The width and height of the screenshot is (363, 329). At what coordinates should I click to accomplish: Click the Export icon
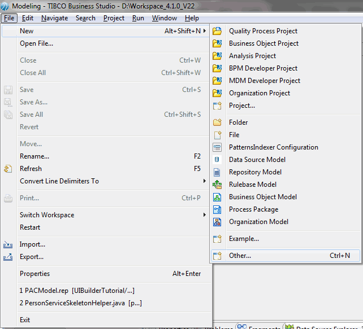pos(8,257)
